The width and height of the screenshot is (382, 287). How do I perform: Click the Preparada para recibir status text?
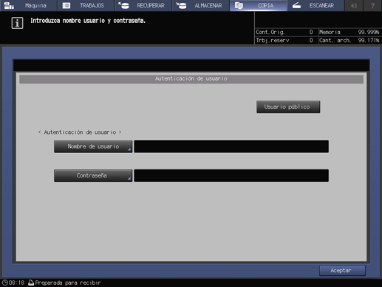[x=68, y=283]
